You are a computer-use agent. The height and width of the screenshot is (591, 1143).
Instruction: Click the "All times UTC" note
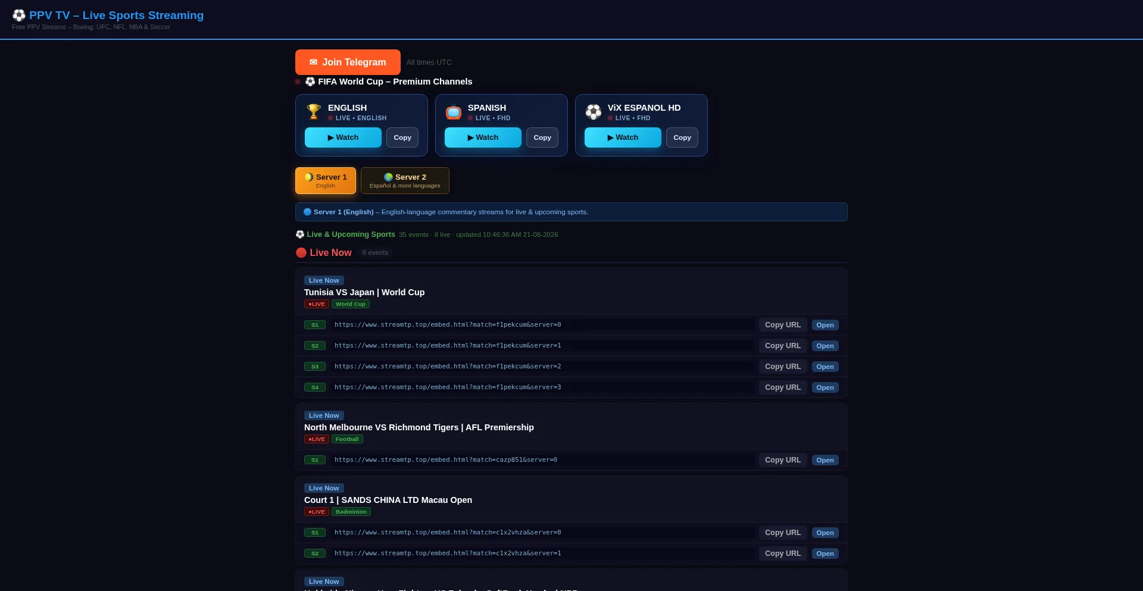pyautogui.click(x=429, y=62)
